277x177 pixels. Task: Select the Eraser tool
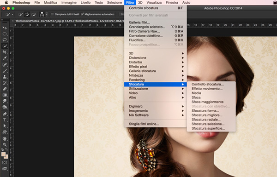pos(5,89)
